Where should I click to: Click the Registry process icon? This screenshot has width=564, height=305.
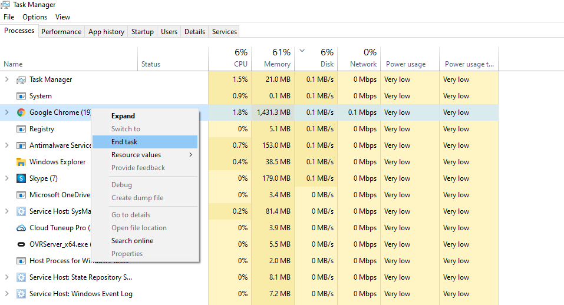pyautogui.click(x=21, y=129)
